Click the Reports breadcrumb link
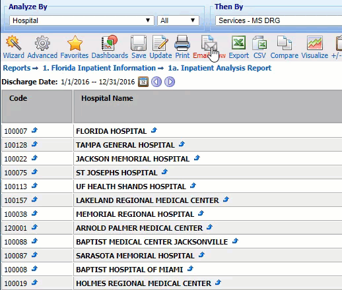 (17, 68)
